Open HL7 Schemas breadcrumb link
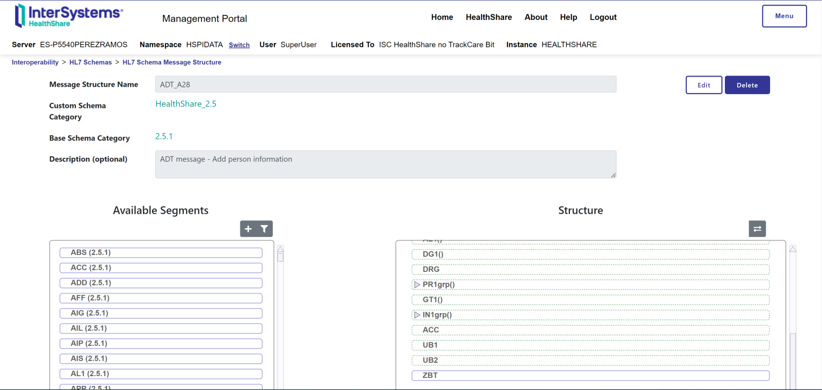 [90, 62]
